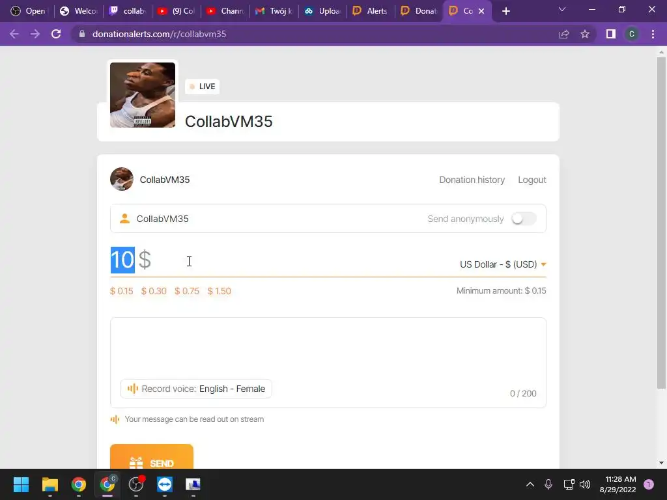Open File Explorer from the taskbar
This screenshot has width=667, height=500.
[50, 484]
